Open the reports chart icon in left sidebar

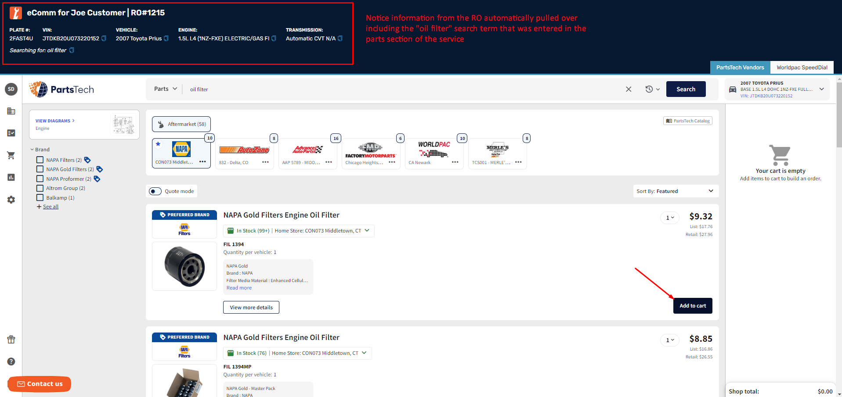coord(11,177)
